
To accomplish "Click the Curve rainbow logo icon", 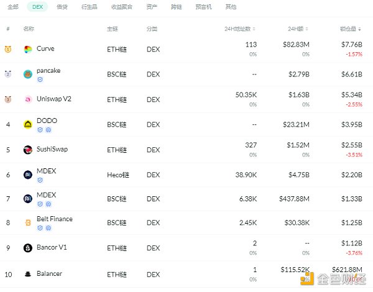I will tap(28, 49).
